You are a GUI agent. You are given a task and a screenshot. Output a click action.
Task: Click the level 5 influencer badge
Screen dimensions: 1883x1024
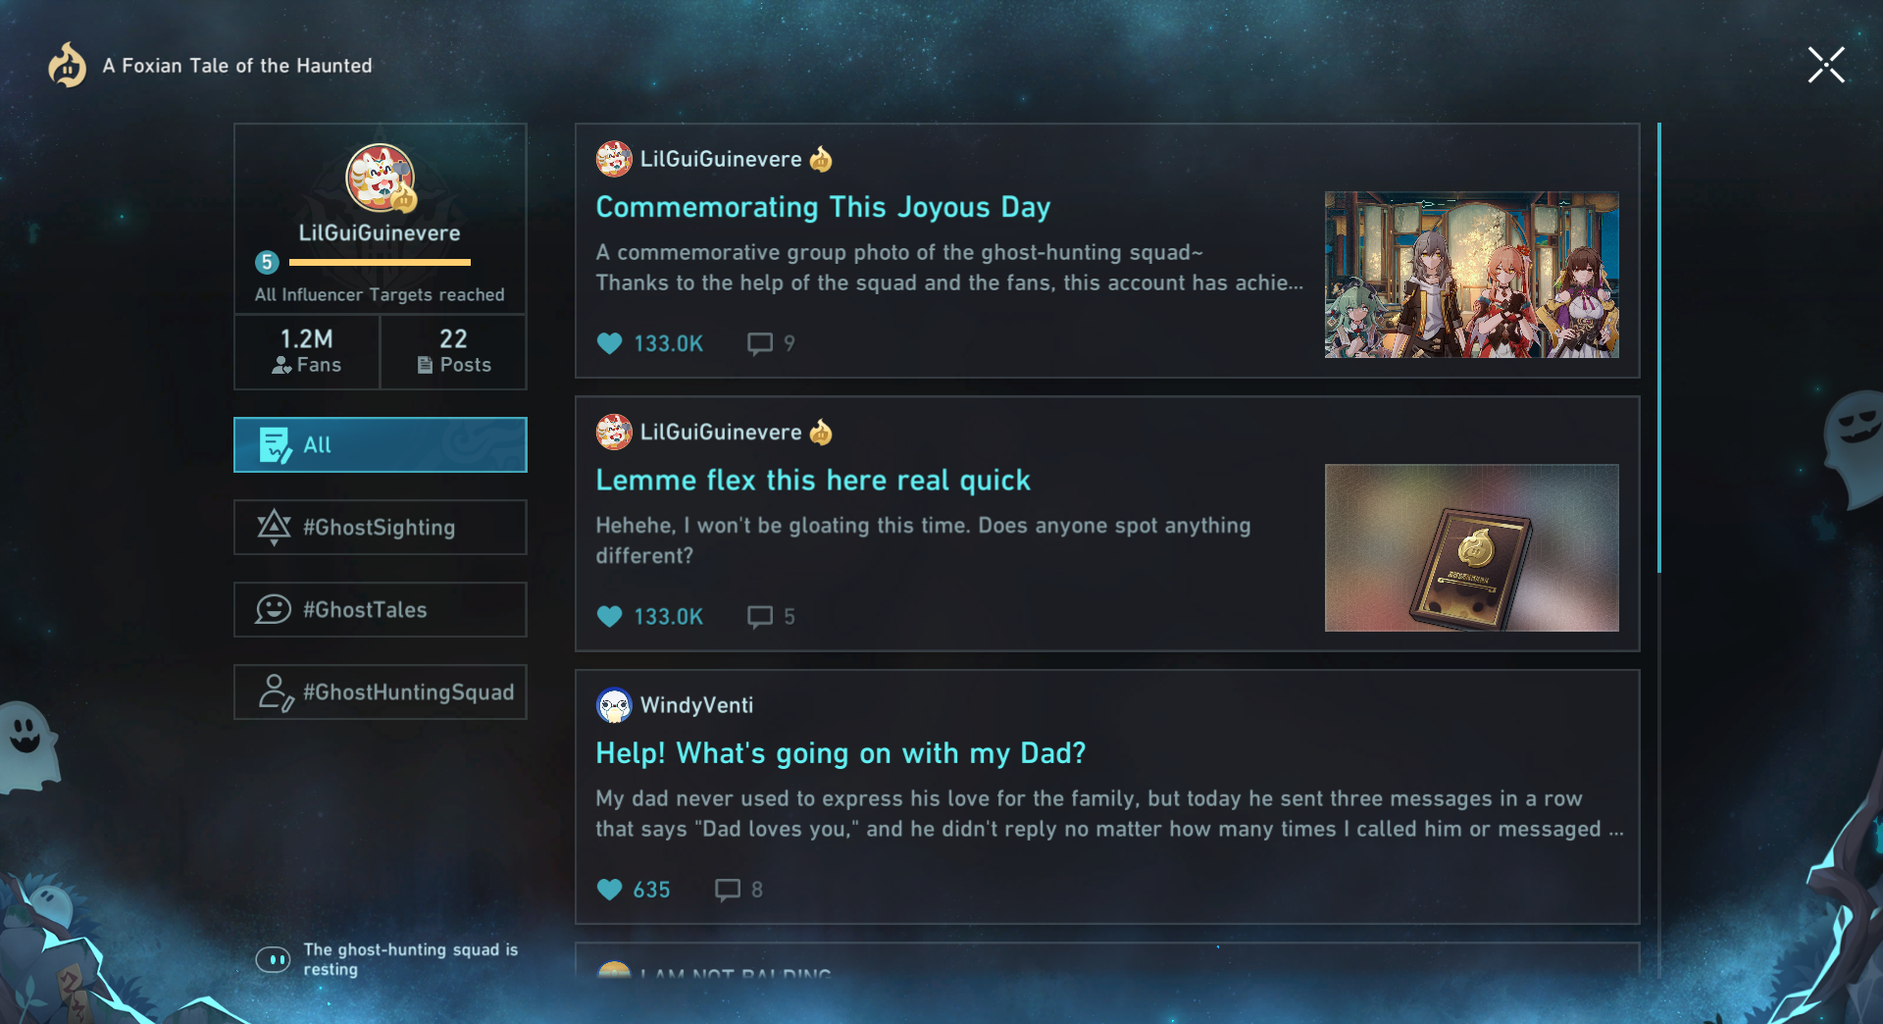267,262
